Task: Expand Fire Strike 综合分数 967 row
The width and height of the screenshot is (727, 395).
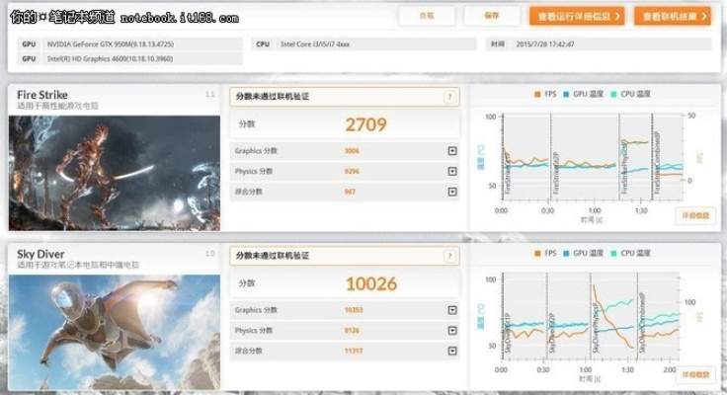Action: [452, 192]
